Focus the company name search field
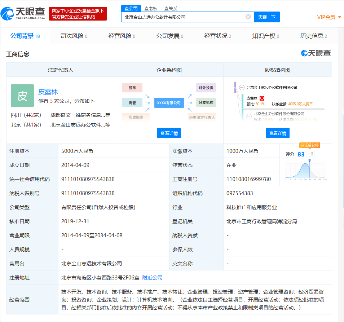 tap(184, 17)
